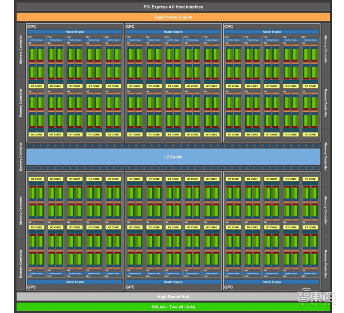This screenshot has height=313, width=344.
Task: Click first TPC label in the upper-left GPC
Action: [x=30, y=37]
